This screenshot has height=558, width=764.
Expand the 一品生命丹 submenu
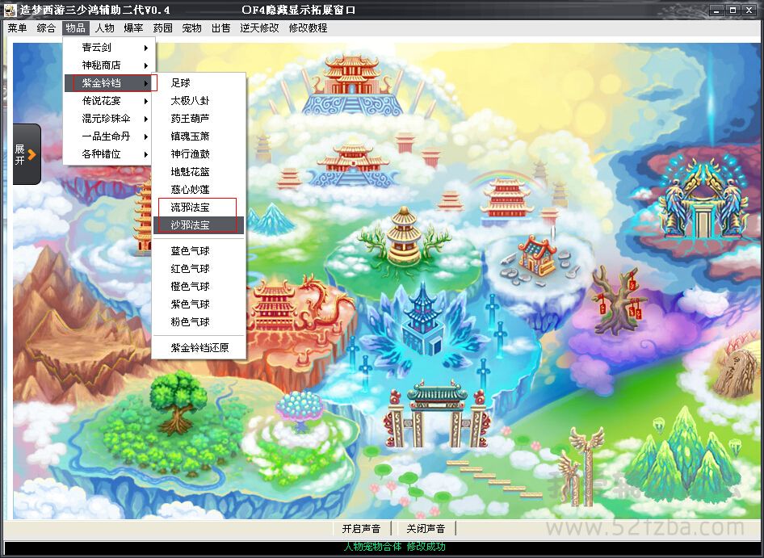(110, 136)
